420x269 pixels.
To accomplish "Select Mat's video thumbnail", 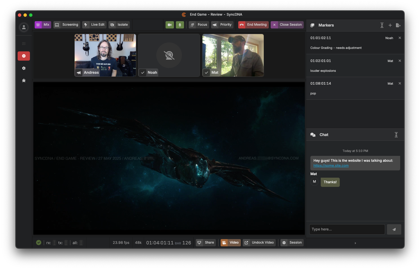I will (233, 55).
